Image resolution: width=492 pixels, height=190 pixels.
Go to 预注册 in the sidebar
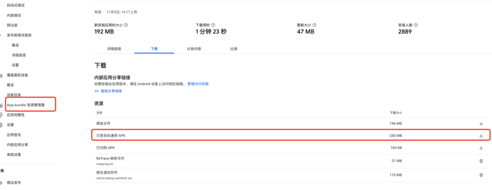12,25
